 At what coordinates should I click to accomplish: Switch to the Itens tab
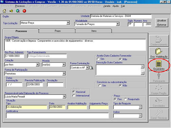click(x=94, y=31)
